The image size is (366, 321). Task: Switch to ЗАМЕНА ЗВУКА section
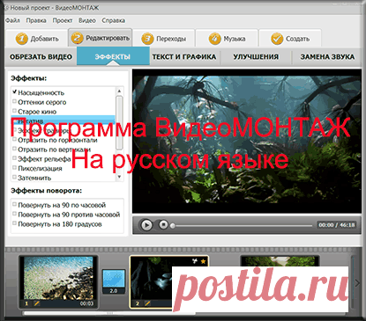tap(327, 56)
